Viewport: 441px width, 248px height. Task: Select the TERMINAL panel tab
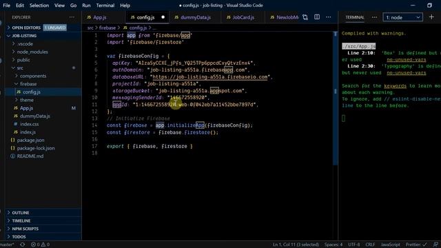354,17
